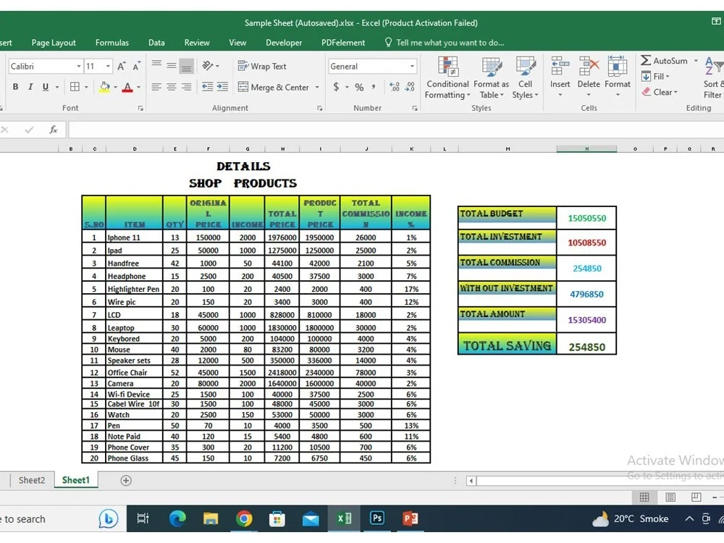Open Alignment settings dialog launcher
724x543 pixels.
click(319, 108)
